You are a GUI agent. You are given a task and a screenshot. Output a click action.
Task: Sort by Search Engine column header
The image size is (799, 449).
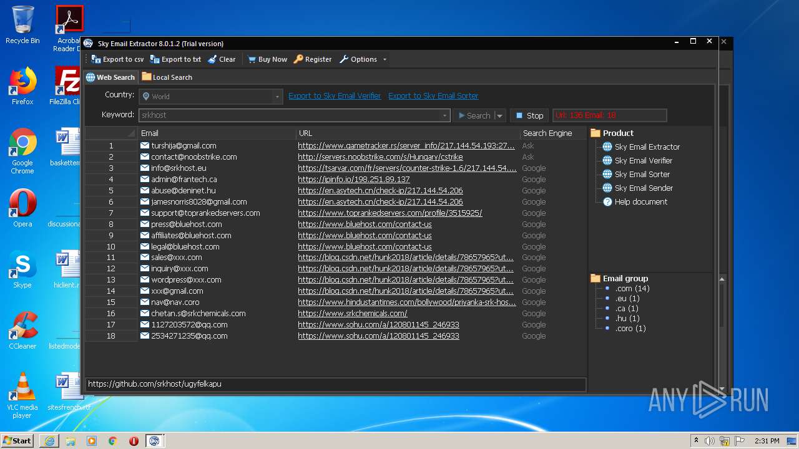(553, 133)
